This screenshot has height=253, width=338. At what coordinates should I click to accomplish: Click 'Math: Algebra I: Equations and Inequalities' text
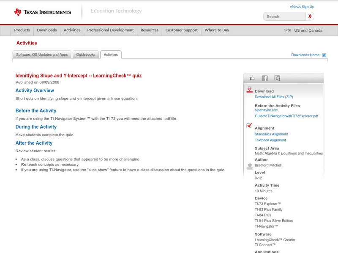tap(289, 153)
